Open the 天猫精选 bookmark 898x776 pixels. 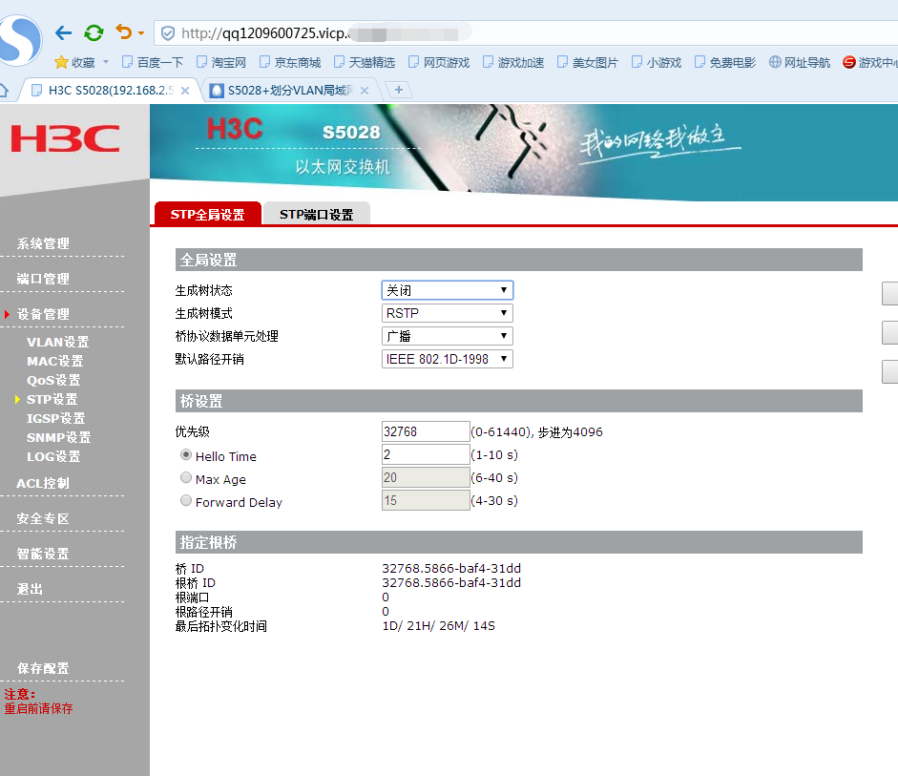click(x=365, y=62)
